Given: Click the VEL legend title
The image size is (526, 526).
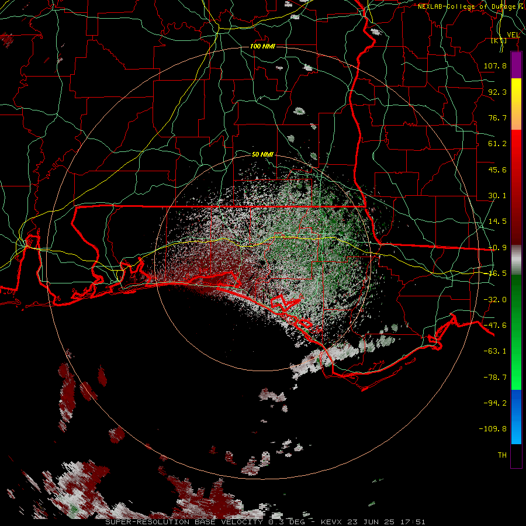Looking at the screenshot, I should [513, 35].
